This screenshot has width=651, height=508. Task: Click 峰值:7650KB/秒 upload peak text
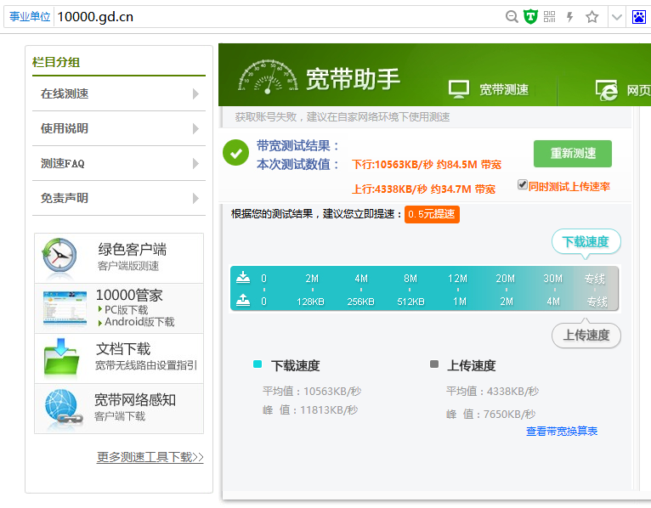(x=490, y=414)
